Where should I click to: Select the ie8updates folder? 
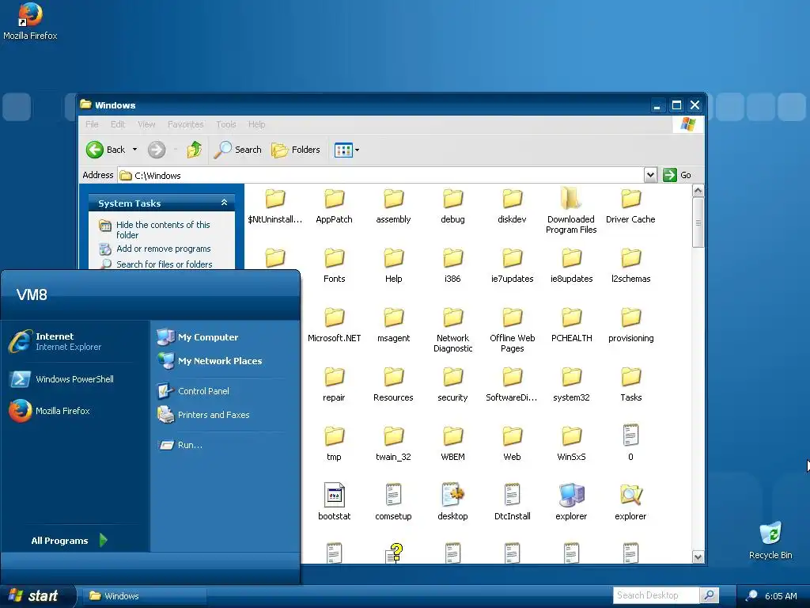coord(571,266)
